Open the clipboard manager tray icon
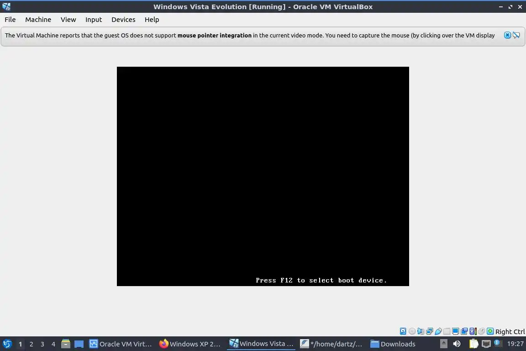This screenshot has width=526, height=351. tap(473, 344)
